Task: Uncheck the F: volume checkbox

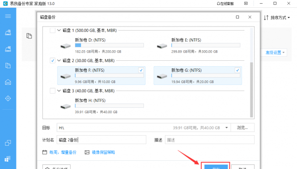Action: [141, 70]
